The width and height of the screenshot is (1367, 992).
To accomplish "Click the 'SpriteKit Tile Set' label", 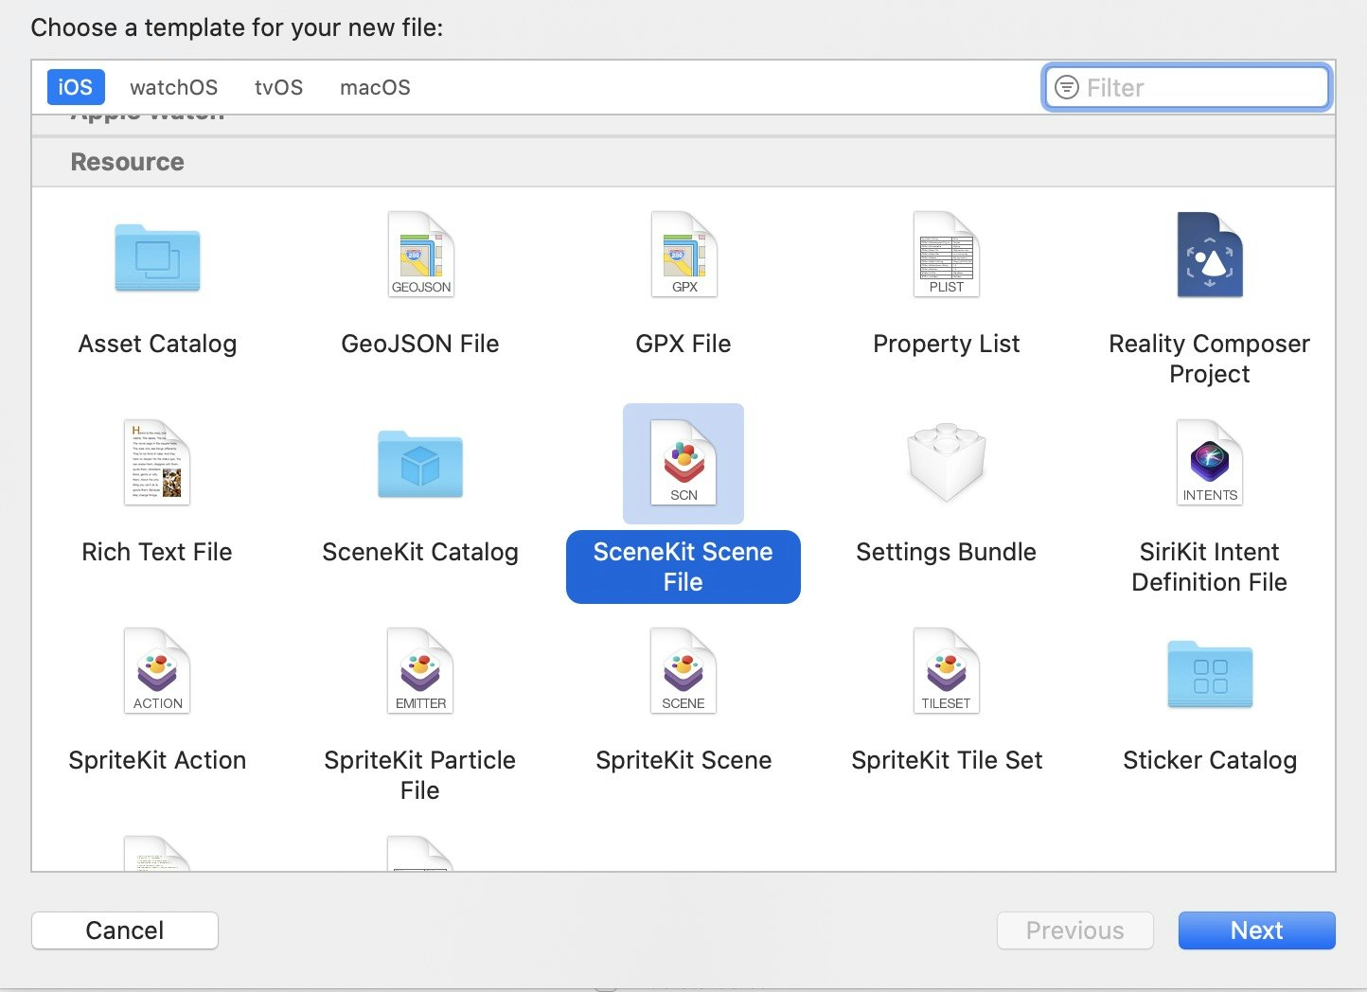I will (x=947, y=760).
